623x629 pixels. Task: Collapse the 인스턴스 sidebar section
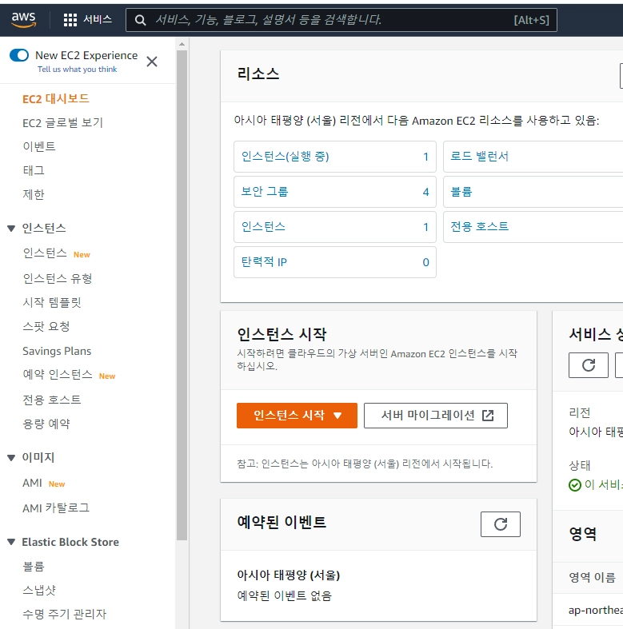(11, 229)
